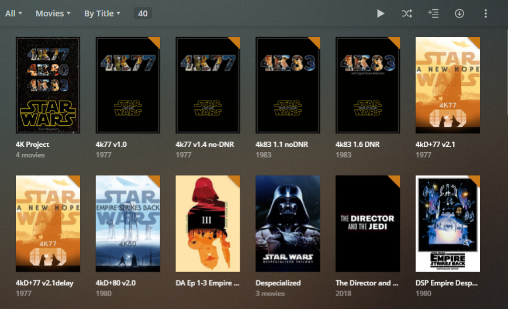Click '3 movies' under Despecialized
This screenshot has width=508, height=309.
tap(270, 293)
